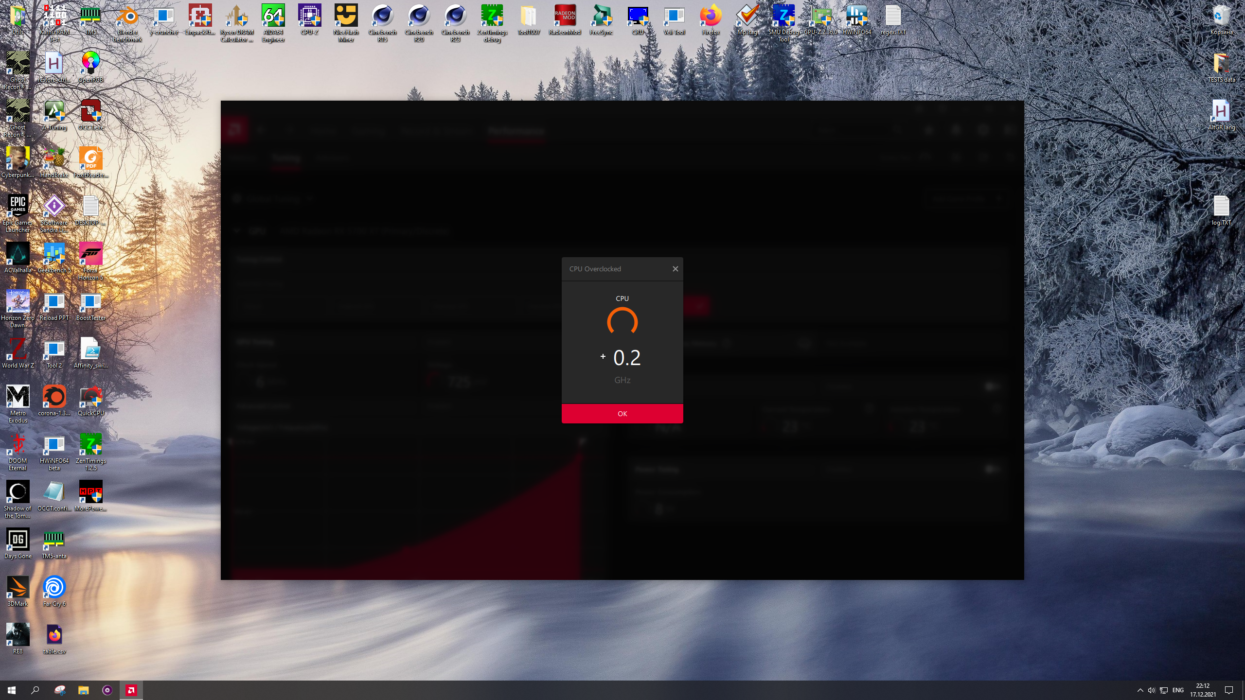1245x700 pixels.
Task: Expand hidden system tray icons
Action: (x=1140, y=690)
